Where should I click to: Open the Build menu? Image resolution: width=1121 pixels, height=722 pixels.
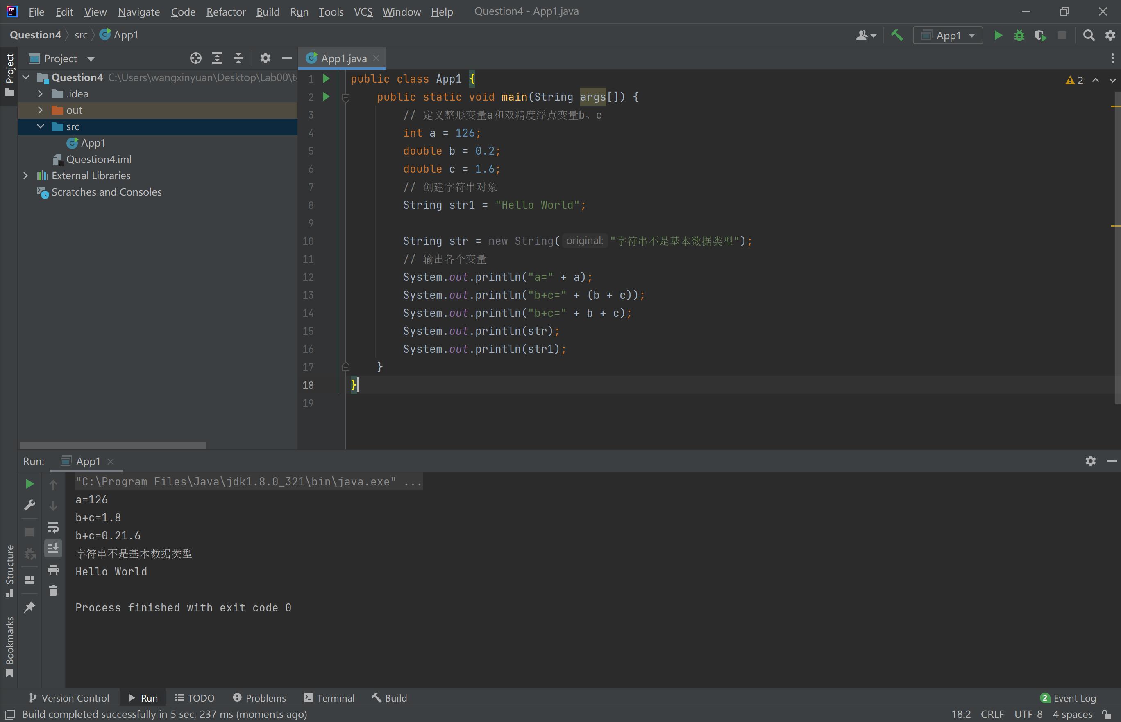[268, 12]
